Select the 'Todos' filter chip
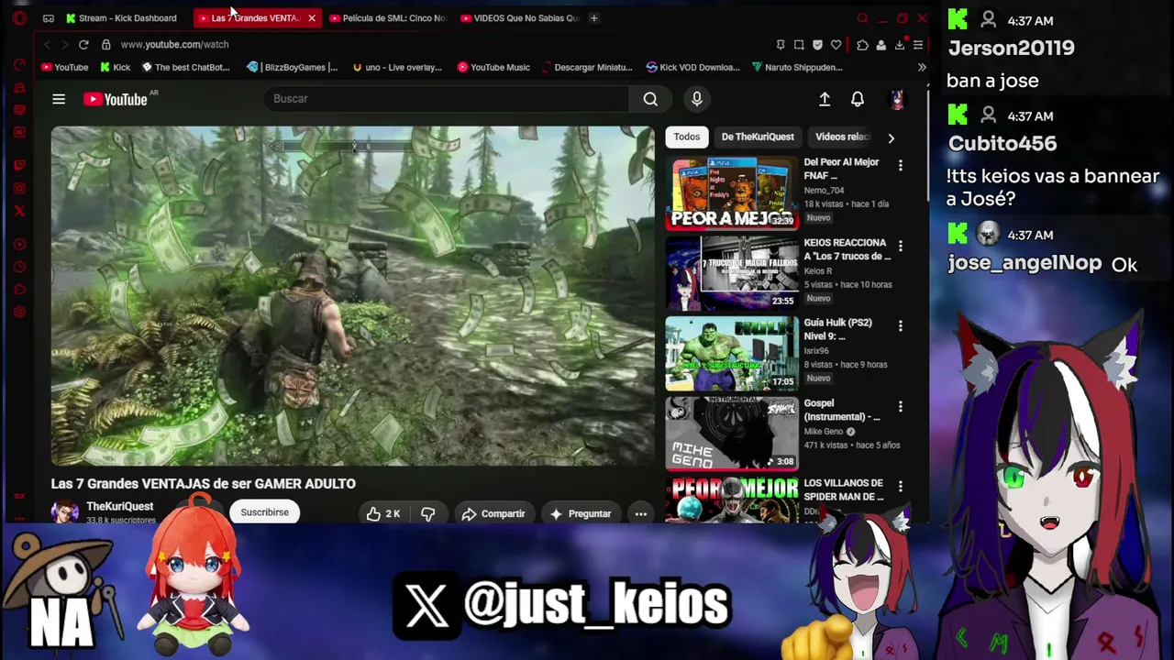 click(687, 137)
